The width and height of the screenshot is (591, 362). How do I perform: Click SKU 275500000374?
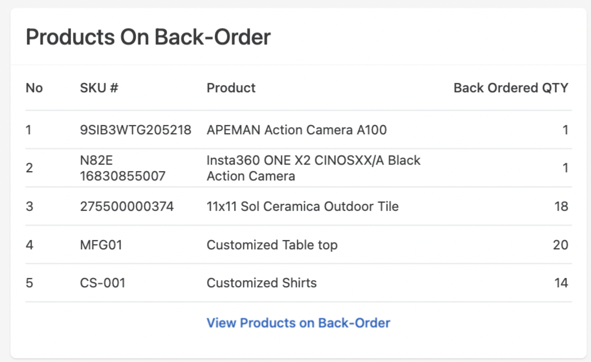[127, 206]
